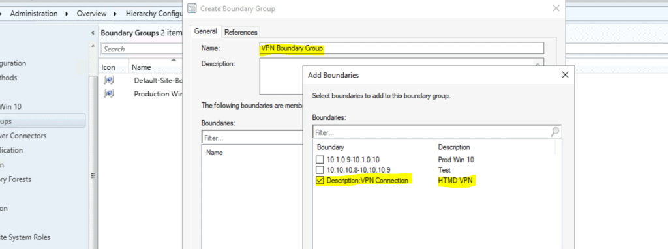
Task: Sort boundary groups by the Name column
Action: 142,67
